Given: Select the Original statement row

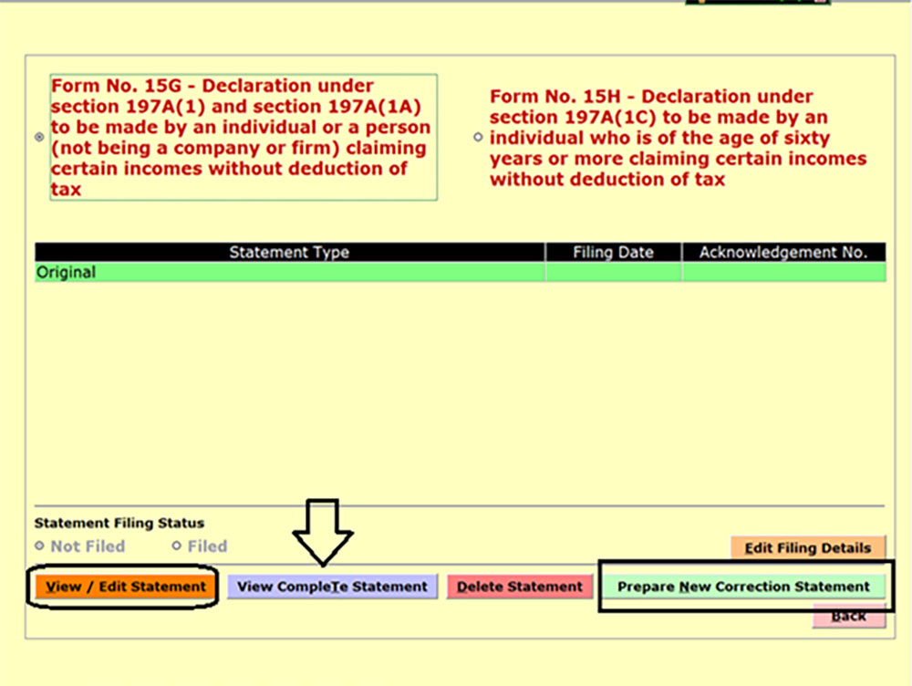Looking at the screenshot, I should [289, 272].
